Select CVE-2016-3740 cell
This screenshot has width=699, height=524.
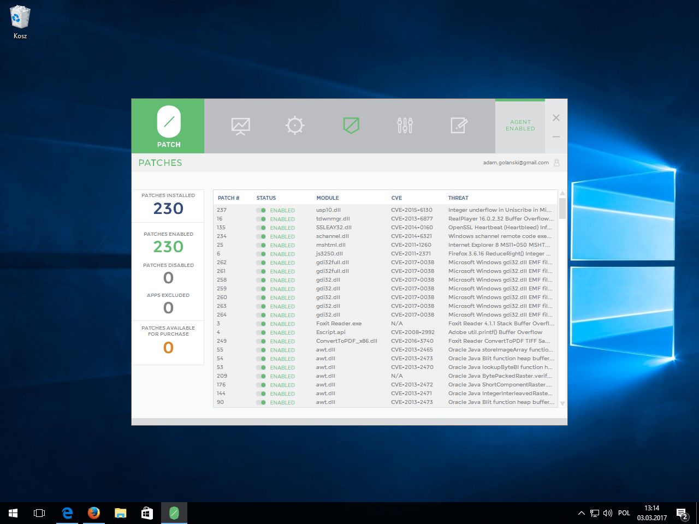tap(412, 341)
